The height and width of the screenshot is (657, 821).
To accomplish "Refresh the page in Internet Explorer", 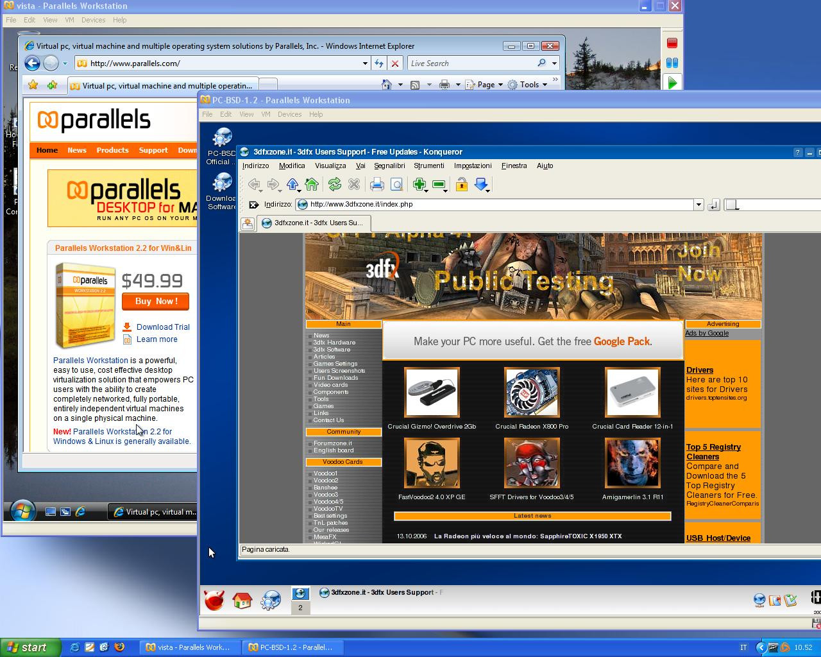I will click(x=379, y=63).
